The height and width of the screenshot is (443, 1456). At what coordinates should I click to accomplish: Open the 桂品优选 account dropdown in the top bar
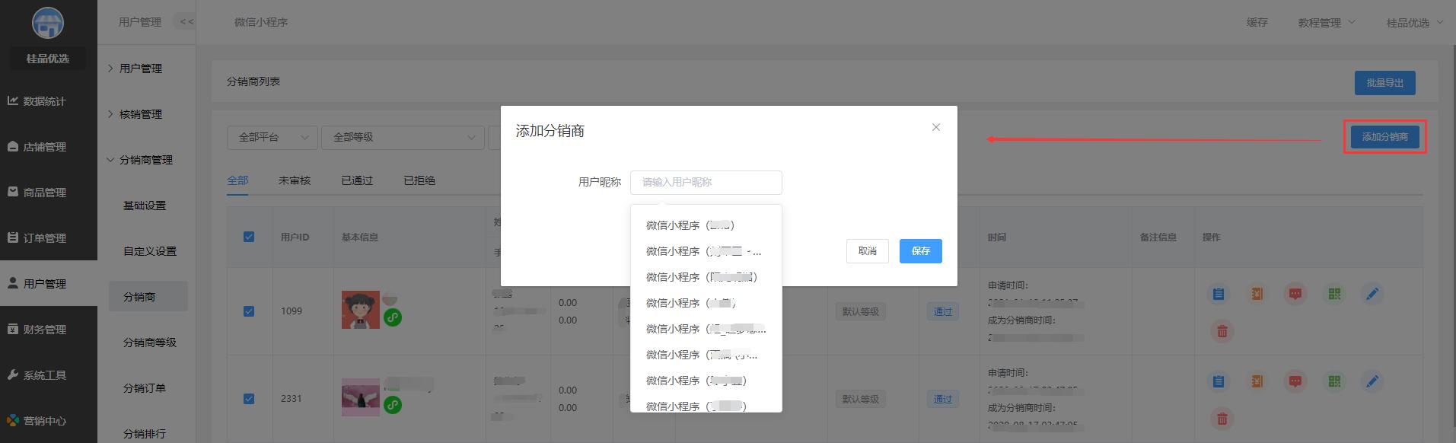click(1414, 22)
